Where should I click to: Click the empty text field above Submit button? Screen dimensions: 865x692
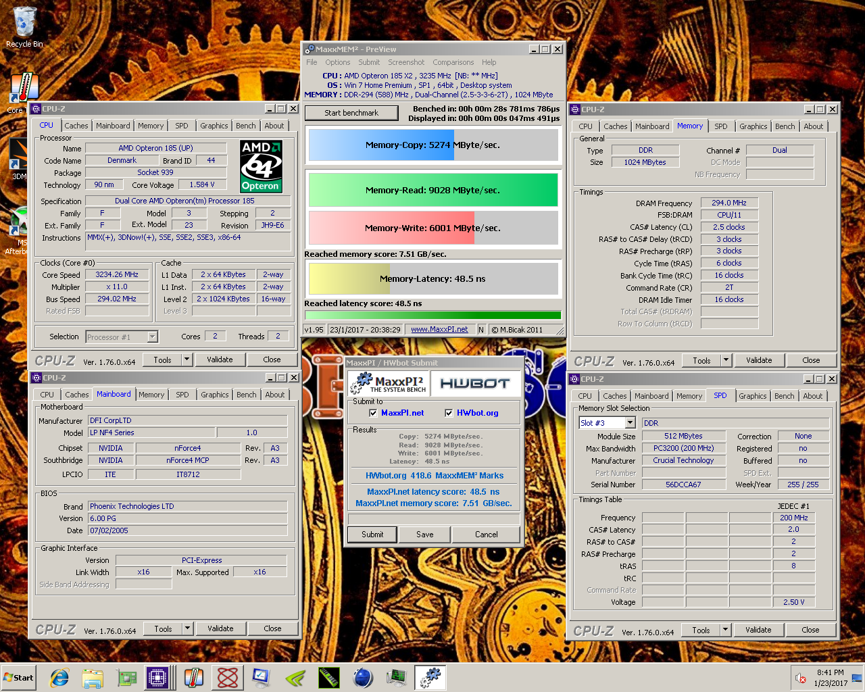point(434,518)
